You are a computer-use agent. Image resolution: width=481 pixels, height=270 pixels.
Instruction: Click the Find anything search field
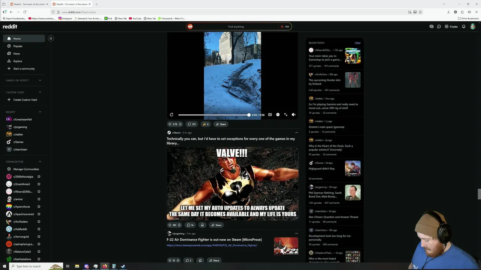pos(236,27)
